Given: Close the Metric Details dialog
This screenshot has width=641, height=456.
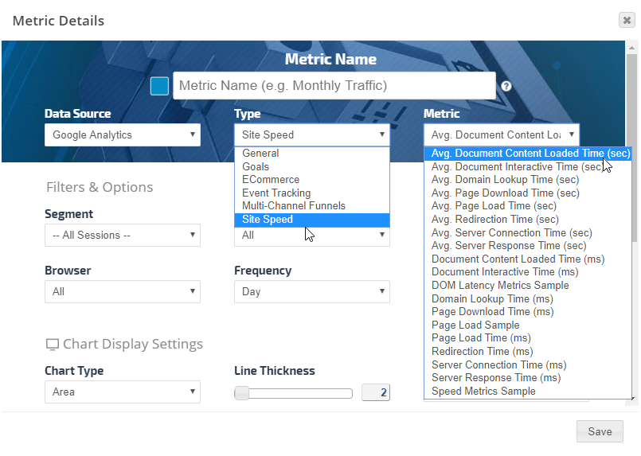Looking at the screenshot, I should tap(627, 21).
